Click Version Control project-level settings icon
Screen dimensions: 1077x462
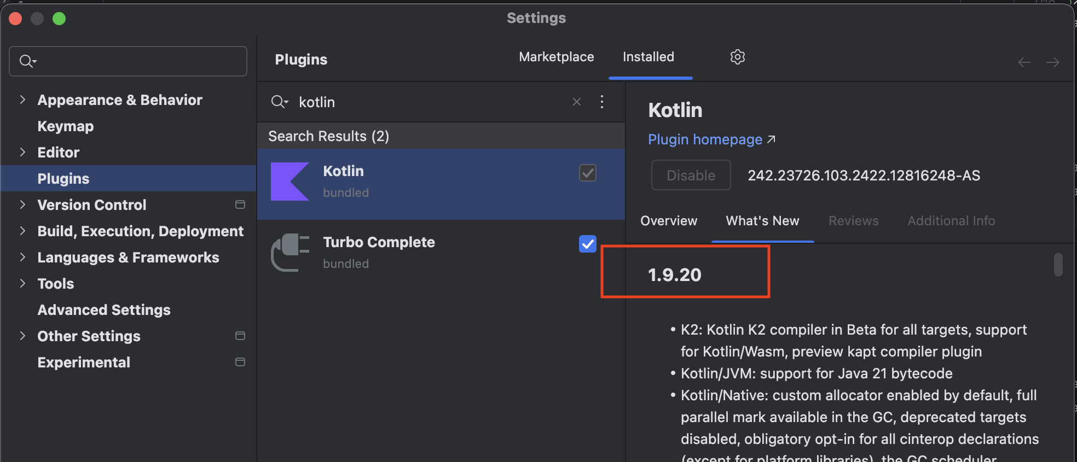pos(240,204)
